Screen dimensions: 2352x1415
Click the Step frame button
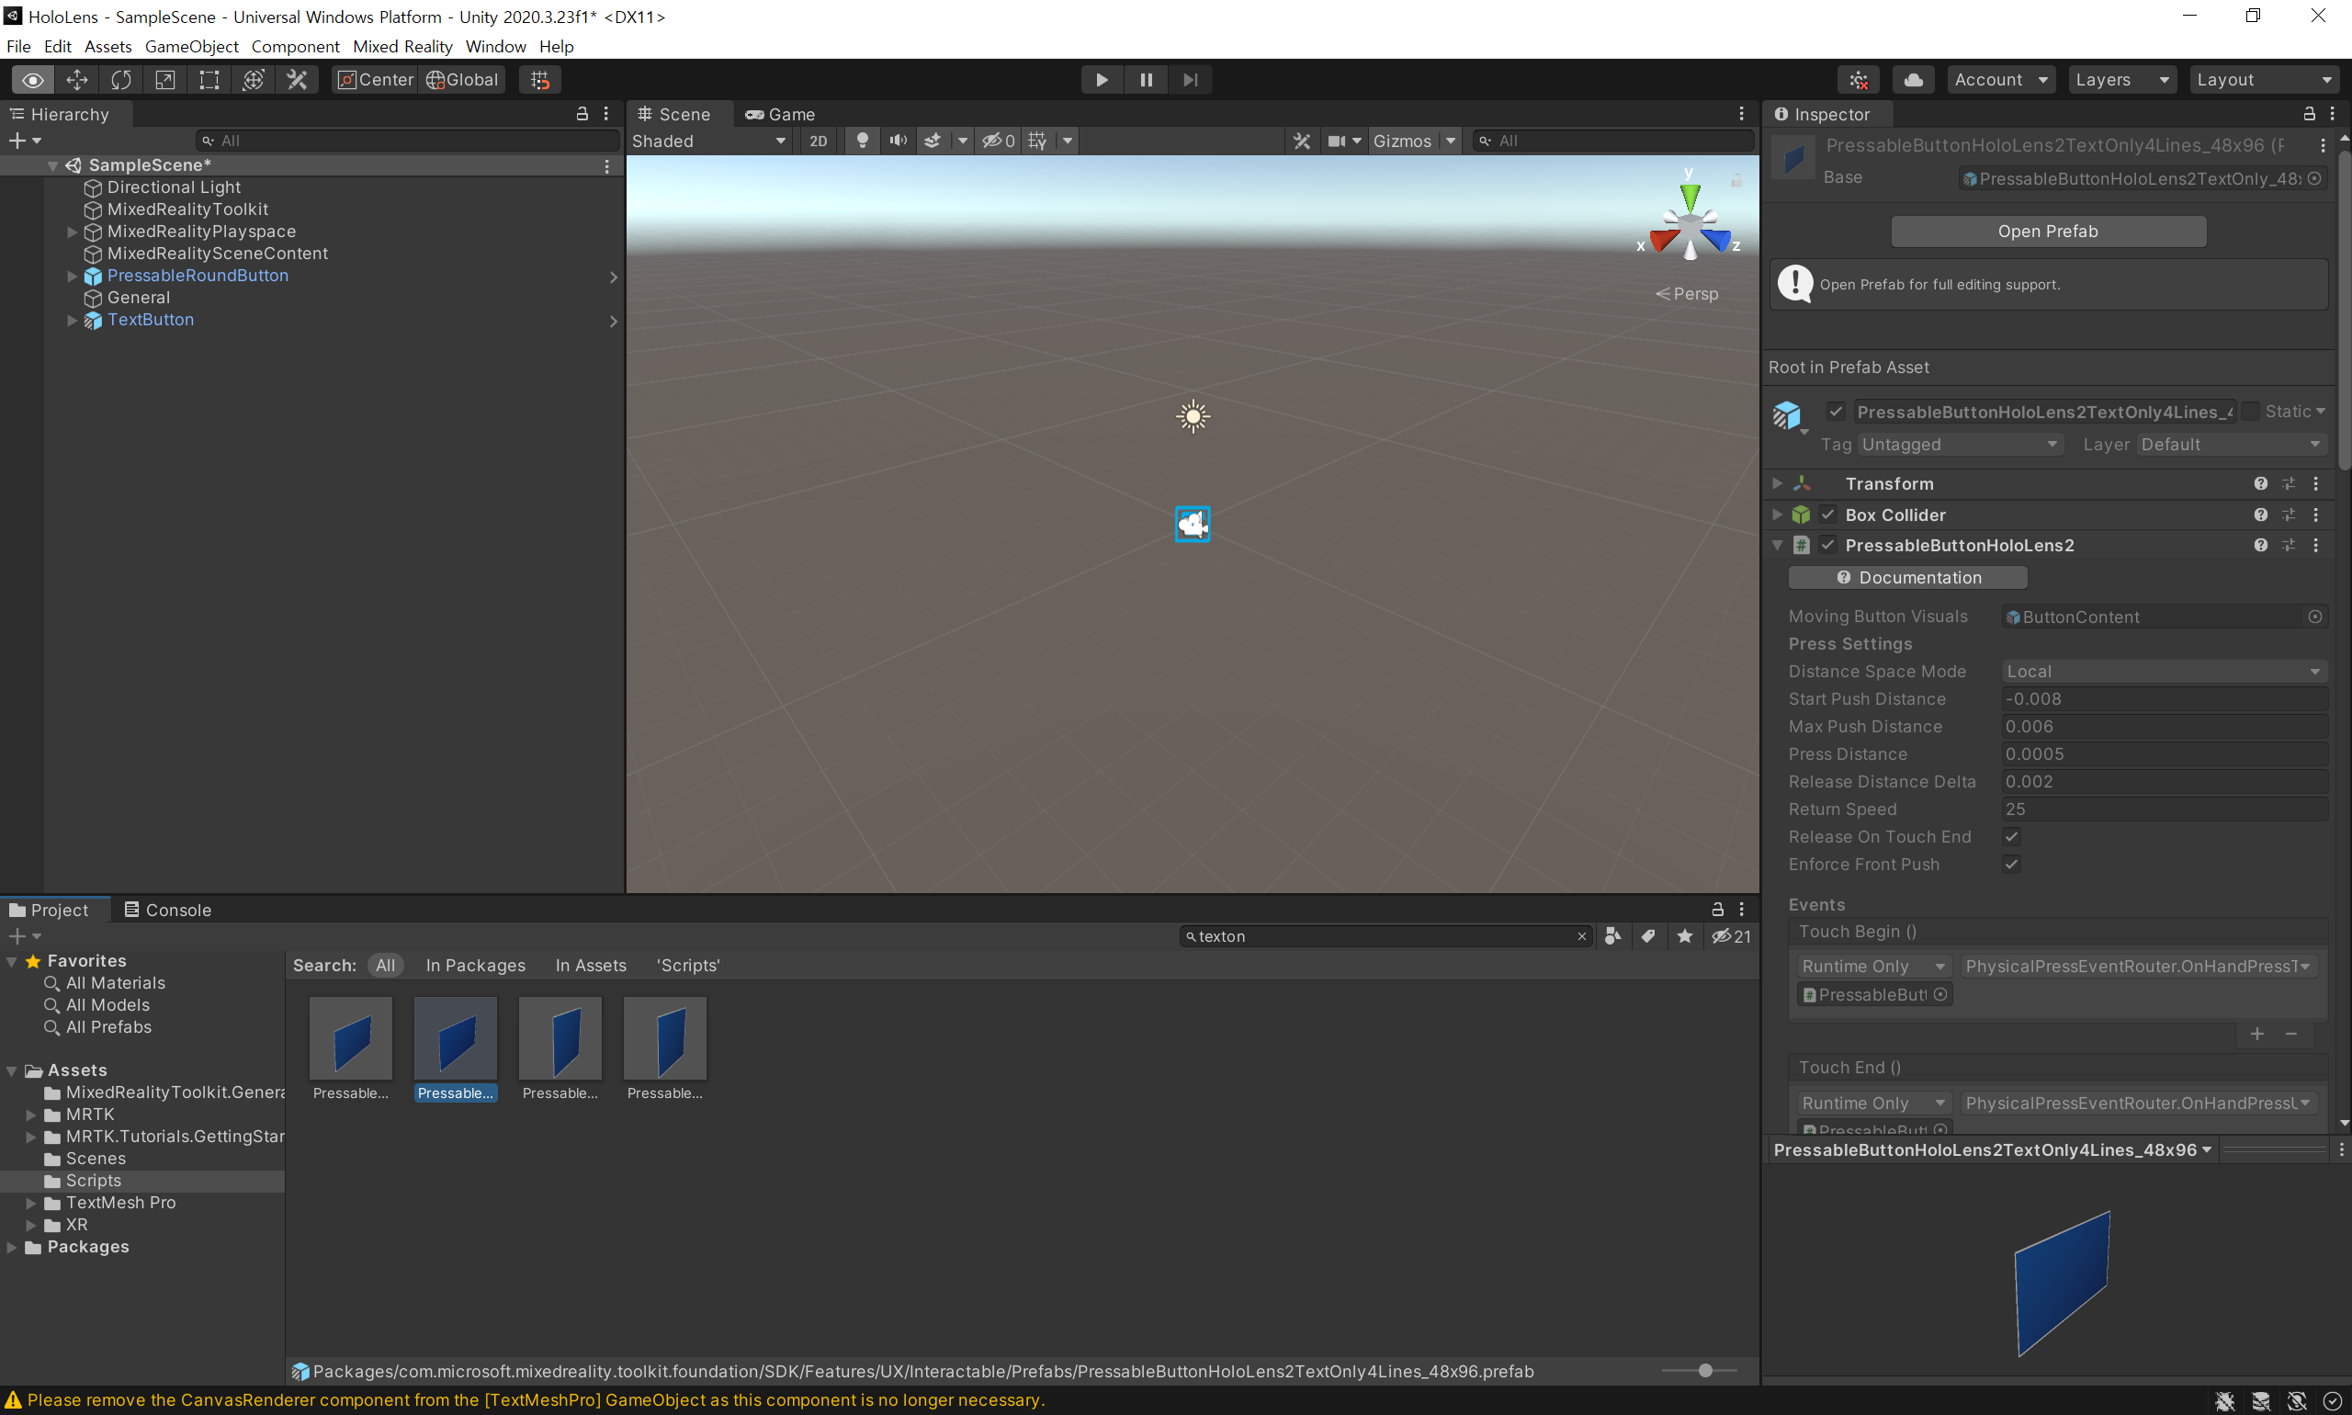pyautogui.click(x=1190, y=80)
